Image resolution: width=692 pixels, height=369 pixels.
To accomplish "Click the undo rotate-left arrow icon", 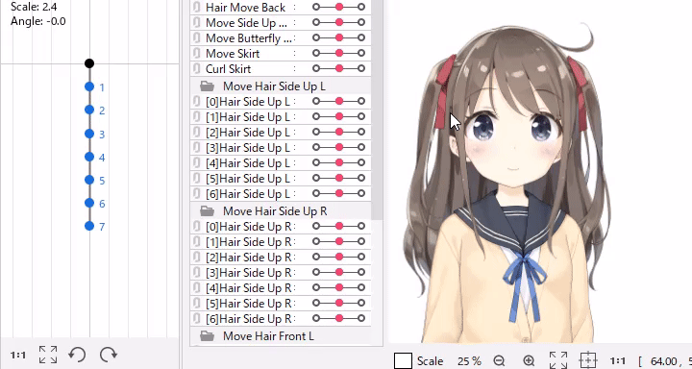I will tap(77, 355).
